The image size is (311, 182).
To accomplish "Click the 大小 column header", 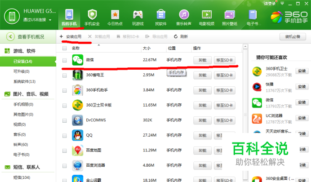I will [x=147, y=48].
